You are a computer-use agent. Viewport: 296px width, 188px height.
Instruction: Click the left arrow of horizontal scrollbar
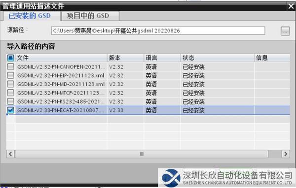10,154
